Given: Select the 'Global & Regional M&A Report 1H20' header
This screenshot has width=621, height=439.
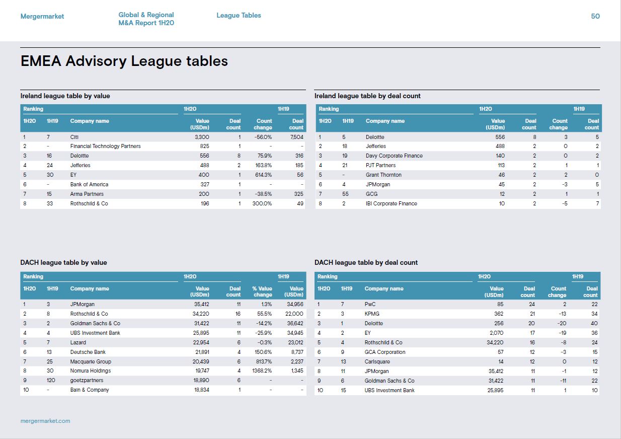Looking at the screenshot, I should click(x=146, y=19).
